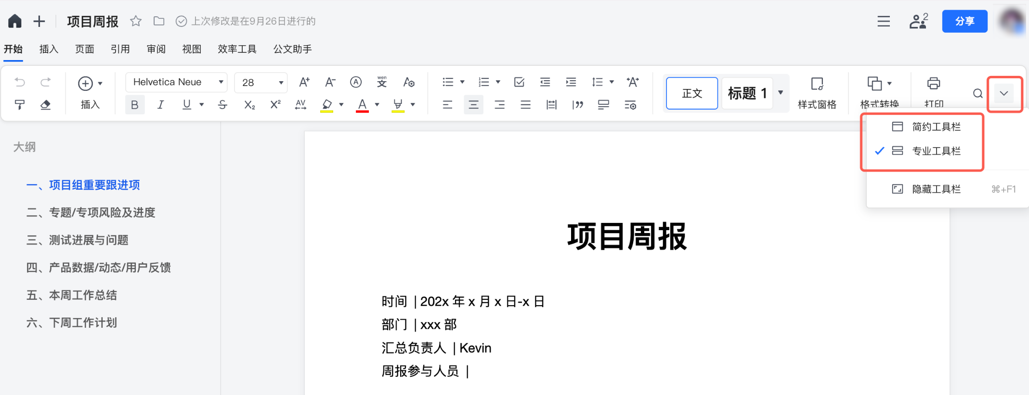Toggle bold formatting
This screenshot has width=1029, height=395.
tap(135, 105)
